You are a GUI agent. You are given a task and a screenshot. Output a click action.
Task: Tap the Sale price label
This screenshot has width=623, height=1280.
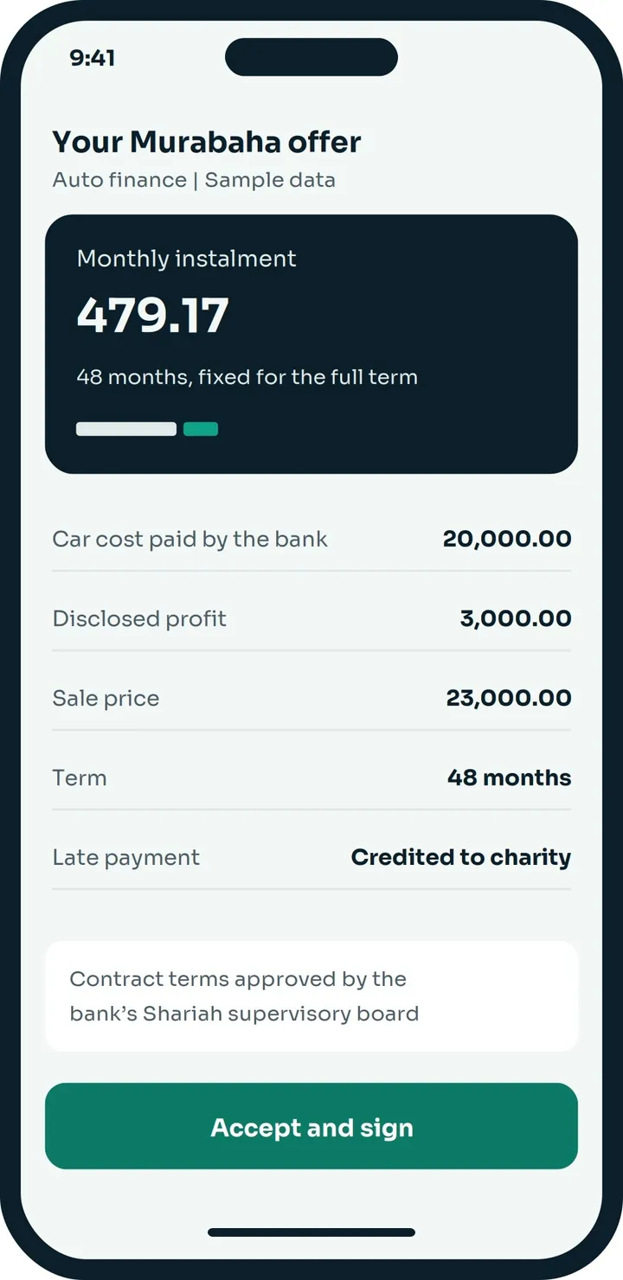[106, 698]
